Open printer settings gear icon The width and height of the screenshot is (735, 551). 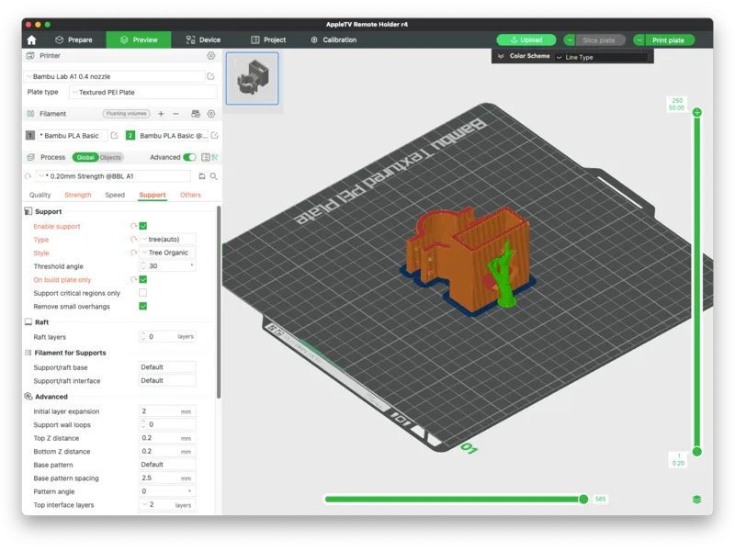(x=211, y=56)
